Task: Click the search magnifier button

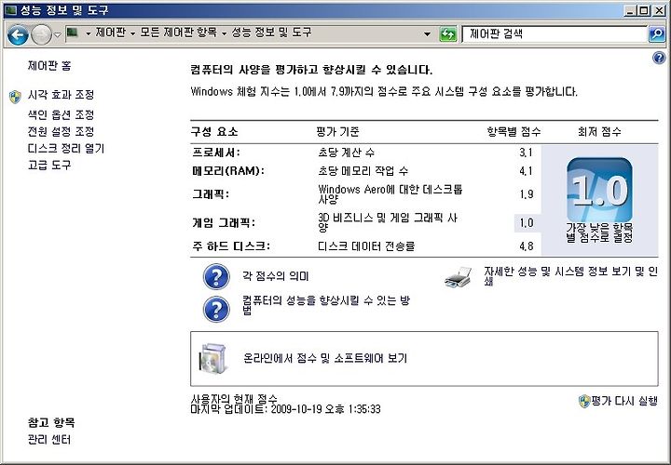Action: [x=657, y=34]
